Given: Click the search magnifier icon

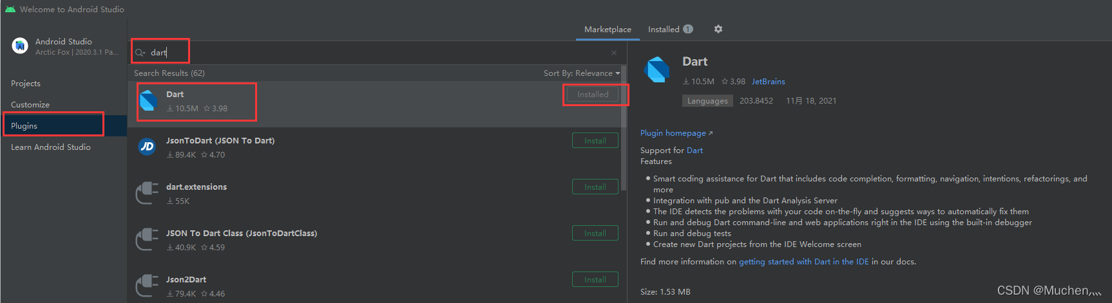Looking at the screenshot, I should click(140, 53).
